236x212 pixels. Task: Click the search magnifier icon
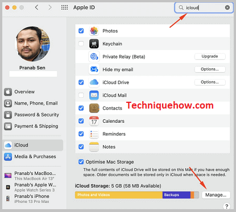[x=181, y=7]
